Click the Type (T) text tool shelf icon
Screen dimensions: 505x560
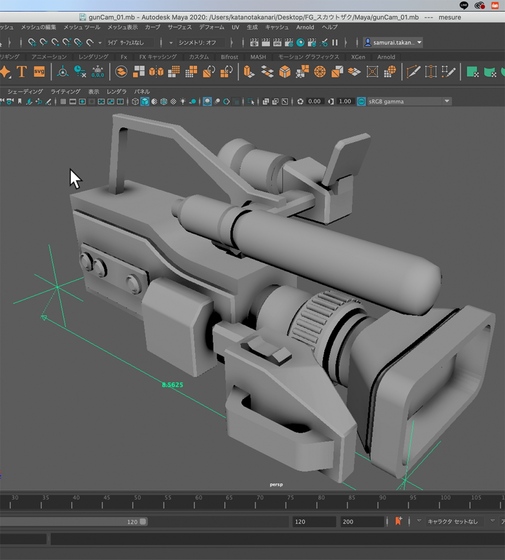tap(21, 72)
